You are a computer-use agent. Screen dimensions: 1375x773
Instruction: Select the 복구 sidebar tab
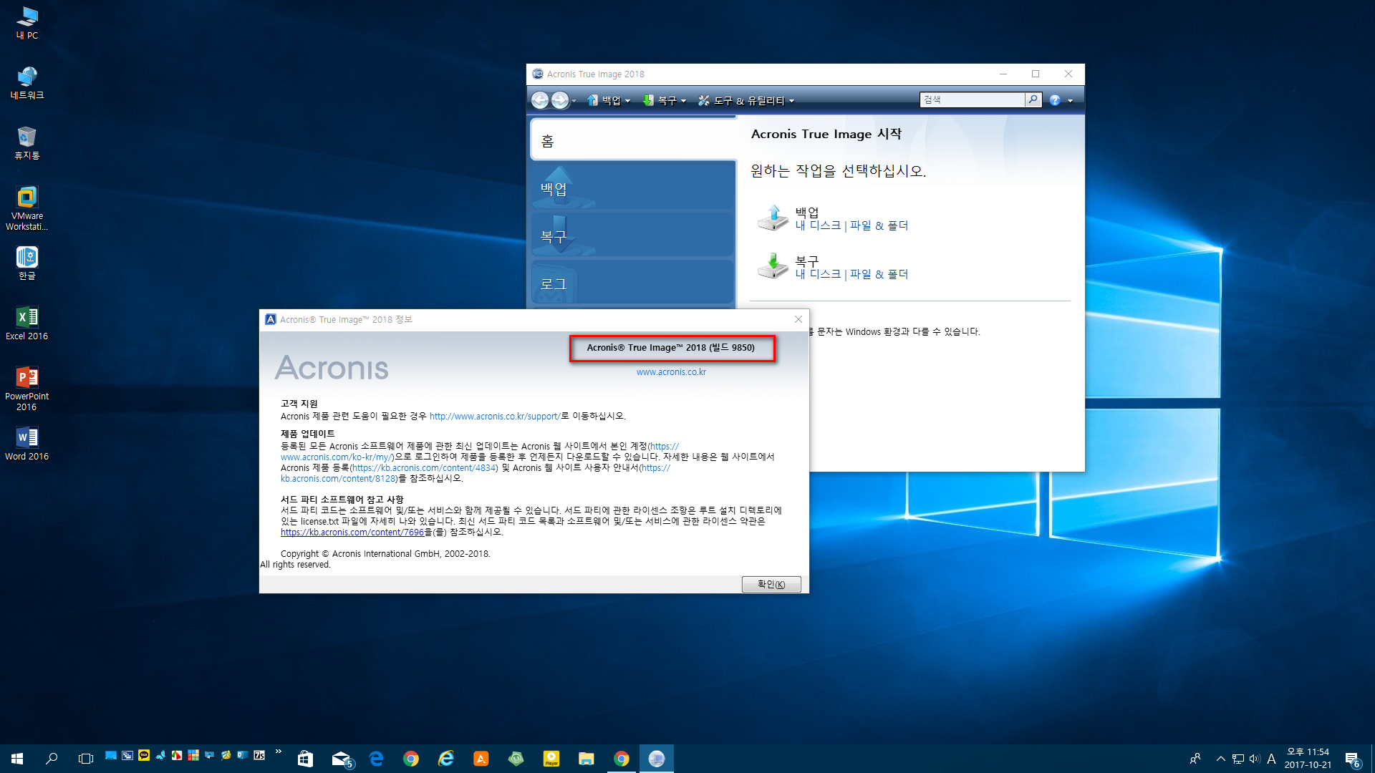coord(633,235)
